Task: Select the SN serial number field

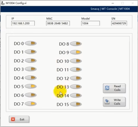Action: point(119,23)
